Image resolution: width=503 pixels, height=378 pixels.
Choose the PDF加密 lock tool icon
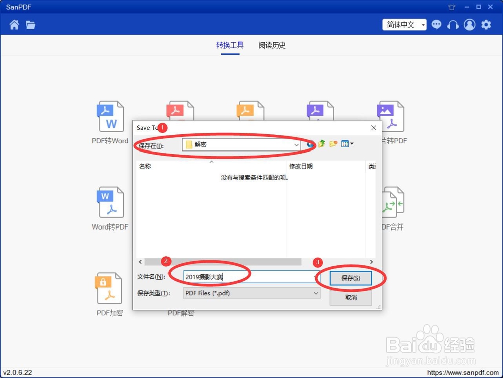(109, 288)
